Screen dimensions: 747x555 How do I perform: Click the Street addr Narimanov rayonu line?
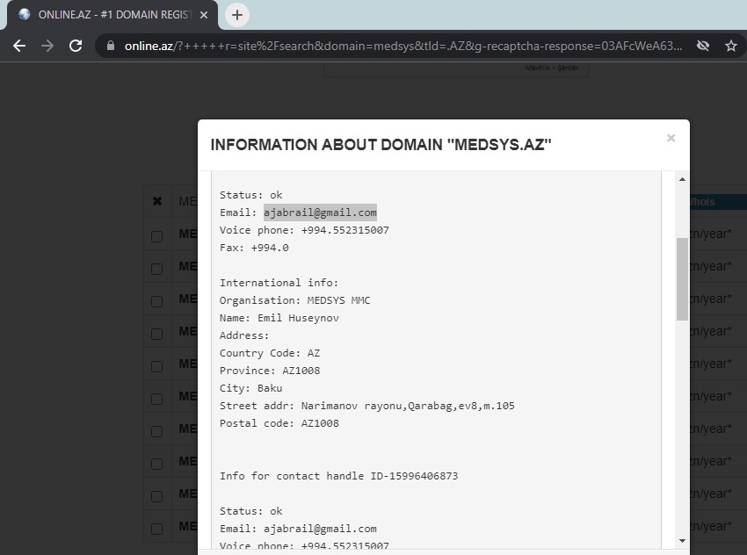366,406
